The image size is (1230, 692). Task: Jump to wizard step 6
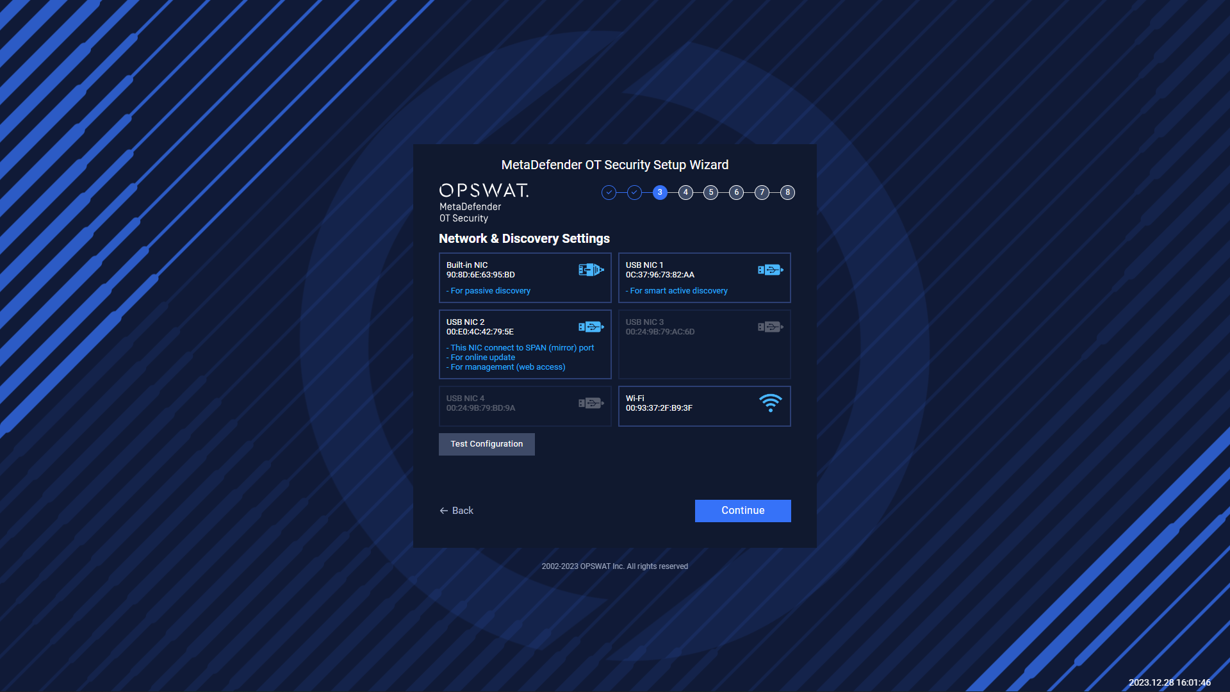736,192
